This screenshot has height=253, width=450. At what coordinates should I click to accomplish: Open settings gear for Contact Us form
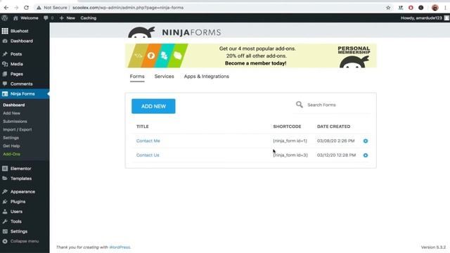point(366,155)
